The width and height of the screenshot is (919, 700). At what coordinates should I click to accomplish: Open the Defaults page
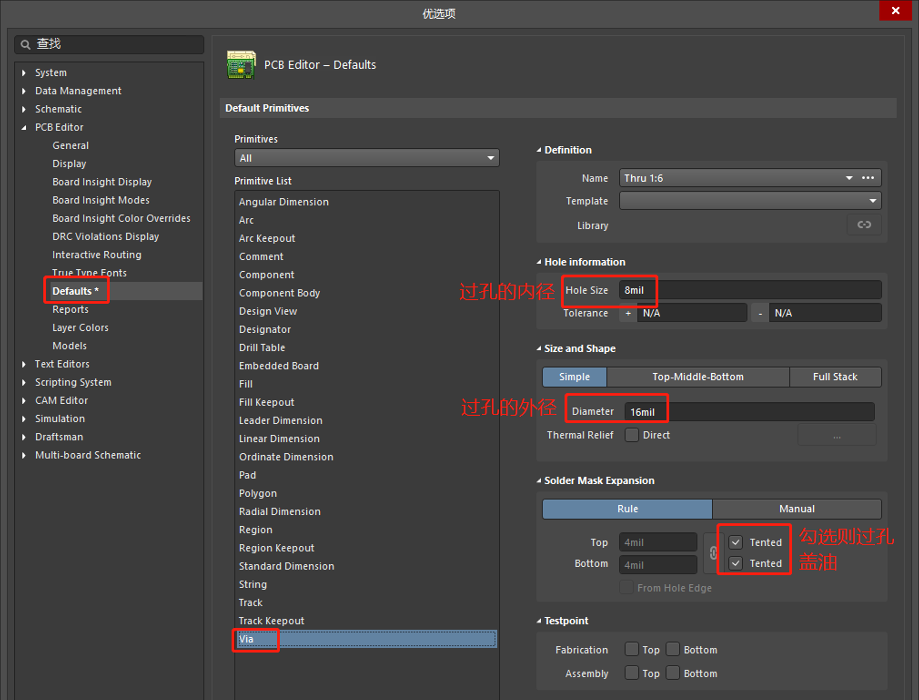(75, 291)
